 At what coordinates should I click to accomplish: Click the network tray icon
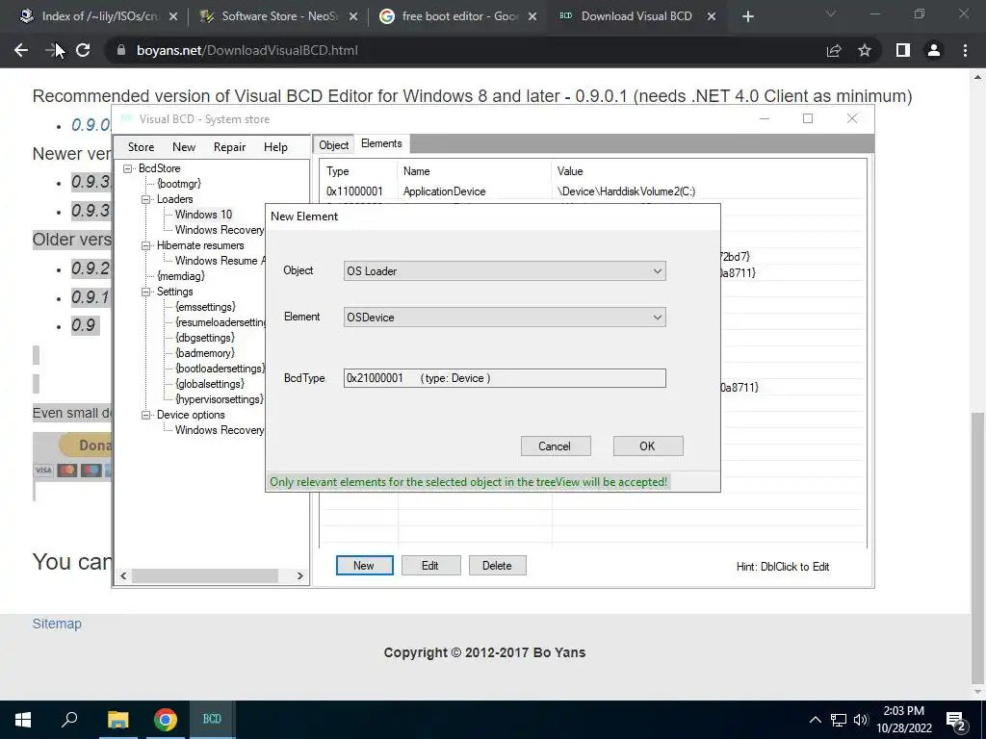pyautogui.click(x=839, y=720)
